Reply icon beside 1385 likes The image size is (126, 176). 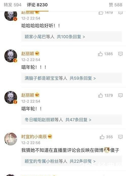120,54
